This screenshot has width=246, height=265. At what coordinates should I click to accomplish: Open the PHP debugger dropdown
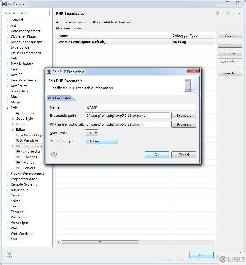click(102, 141)
